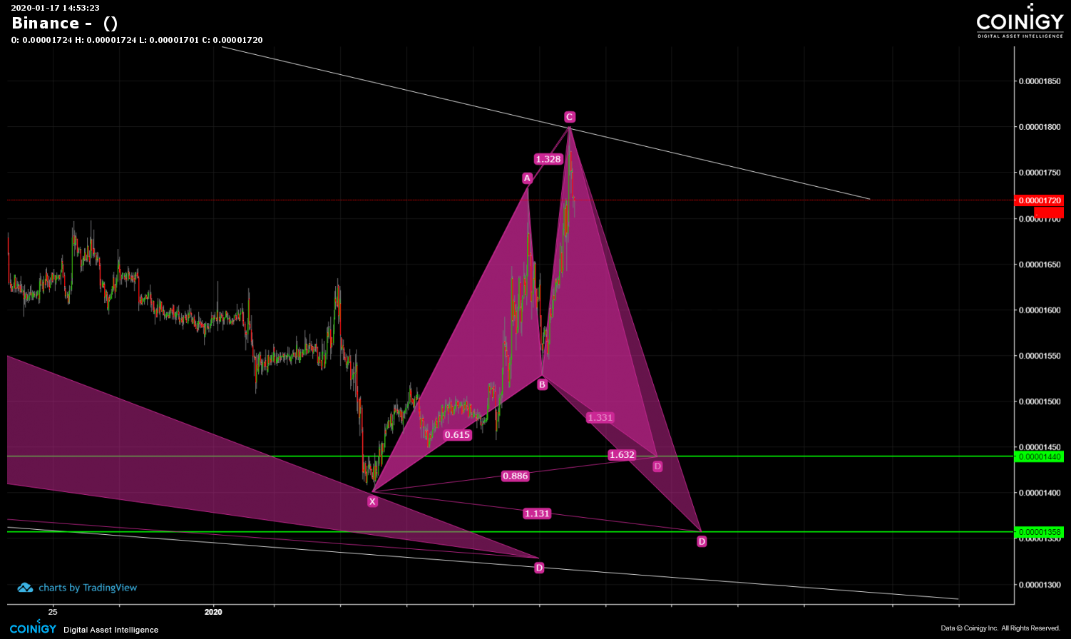Click the 1.632 ratio label
The image size is (1071, 639).
pos(622,454)
